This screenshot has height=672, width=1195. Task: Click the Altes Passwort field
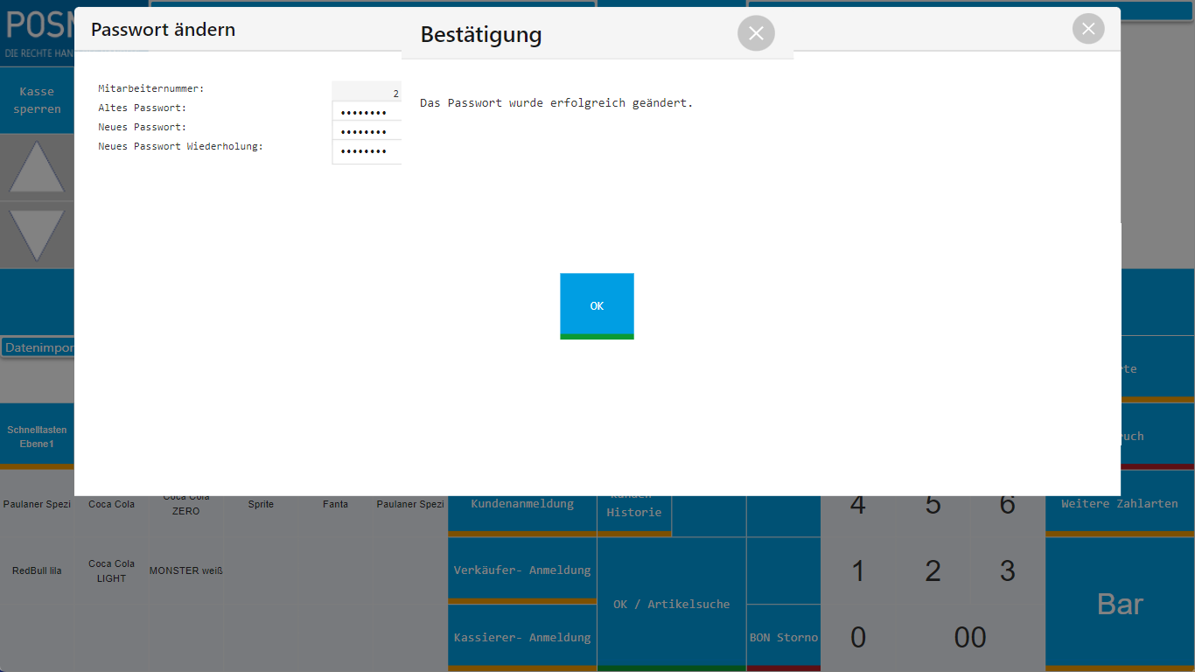(x=366, y=112)
